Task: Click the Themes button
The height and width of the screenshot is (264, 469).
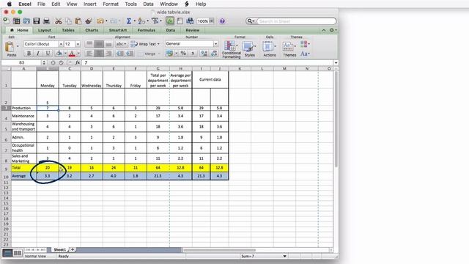Action: (x=289, y=49)
